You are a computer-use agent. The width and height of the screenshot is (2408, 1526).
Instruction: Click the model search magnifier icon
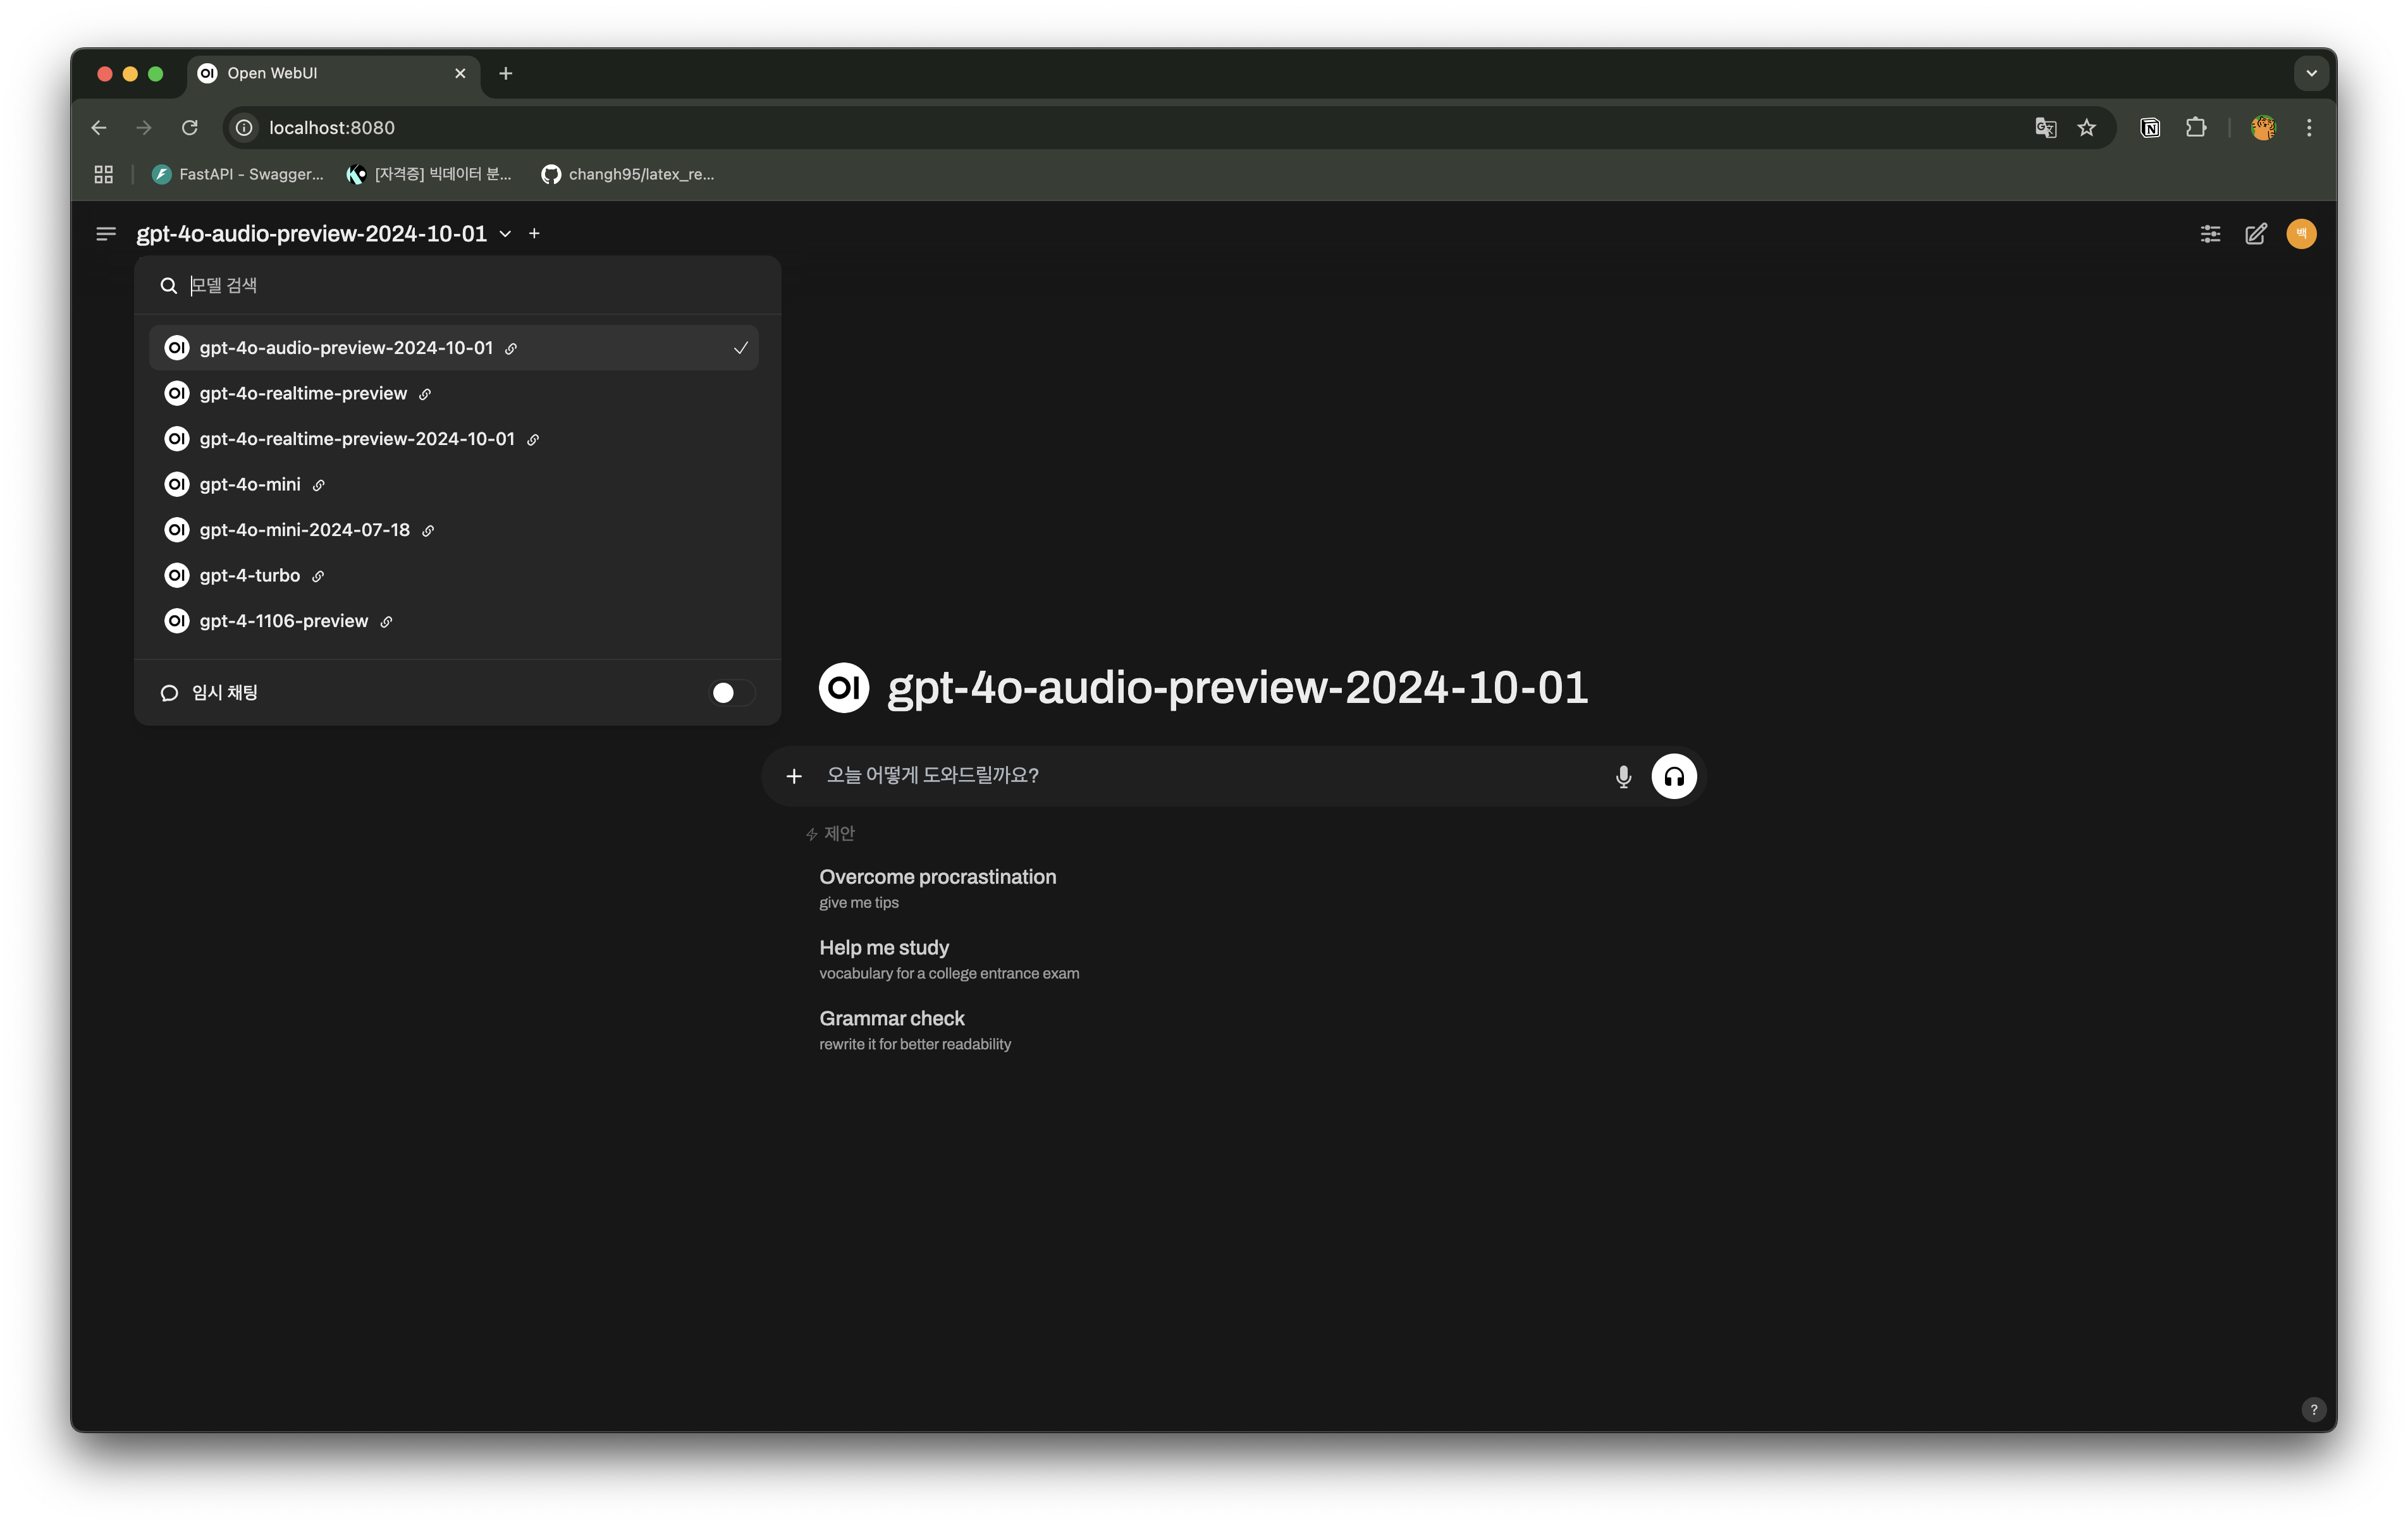[168, 286]
